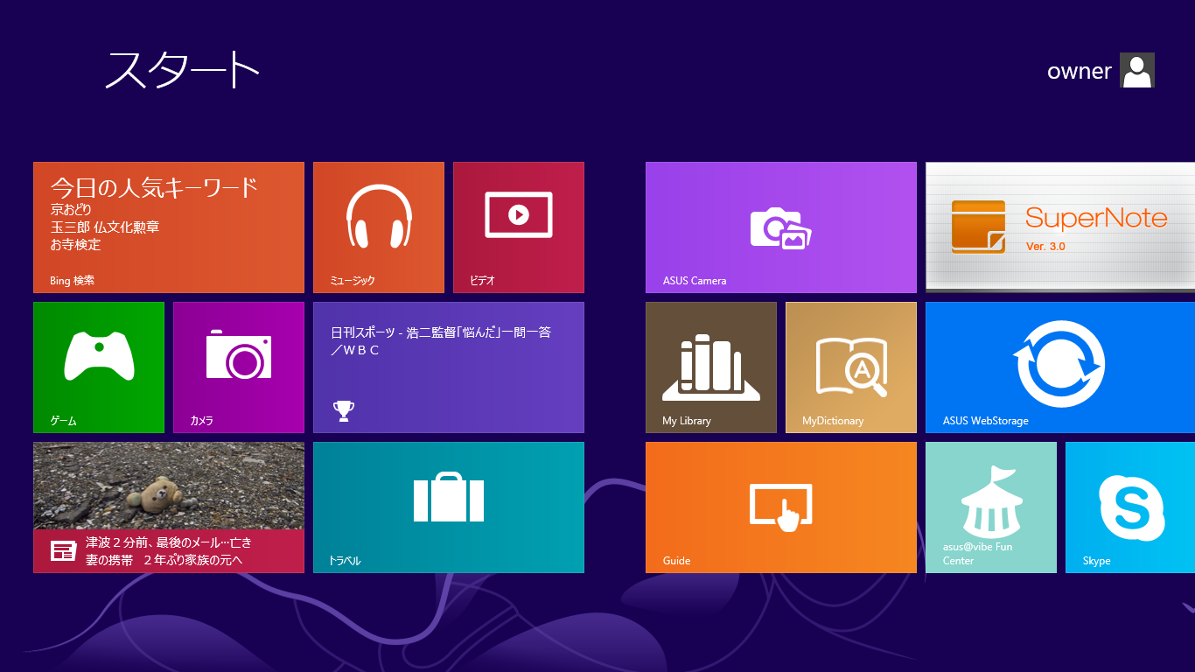The height and width of the screenshot is (672, 1195).
Task: Launch the Skype tile
Action: 1130,507
